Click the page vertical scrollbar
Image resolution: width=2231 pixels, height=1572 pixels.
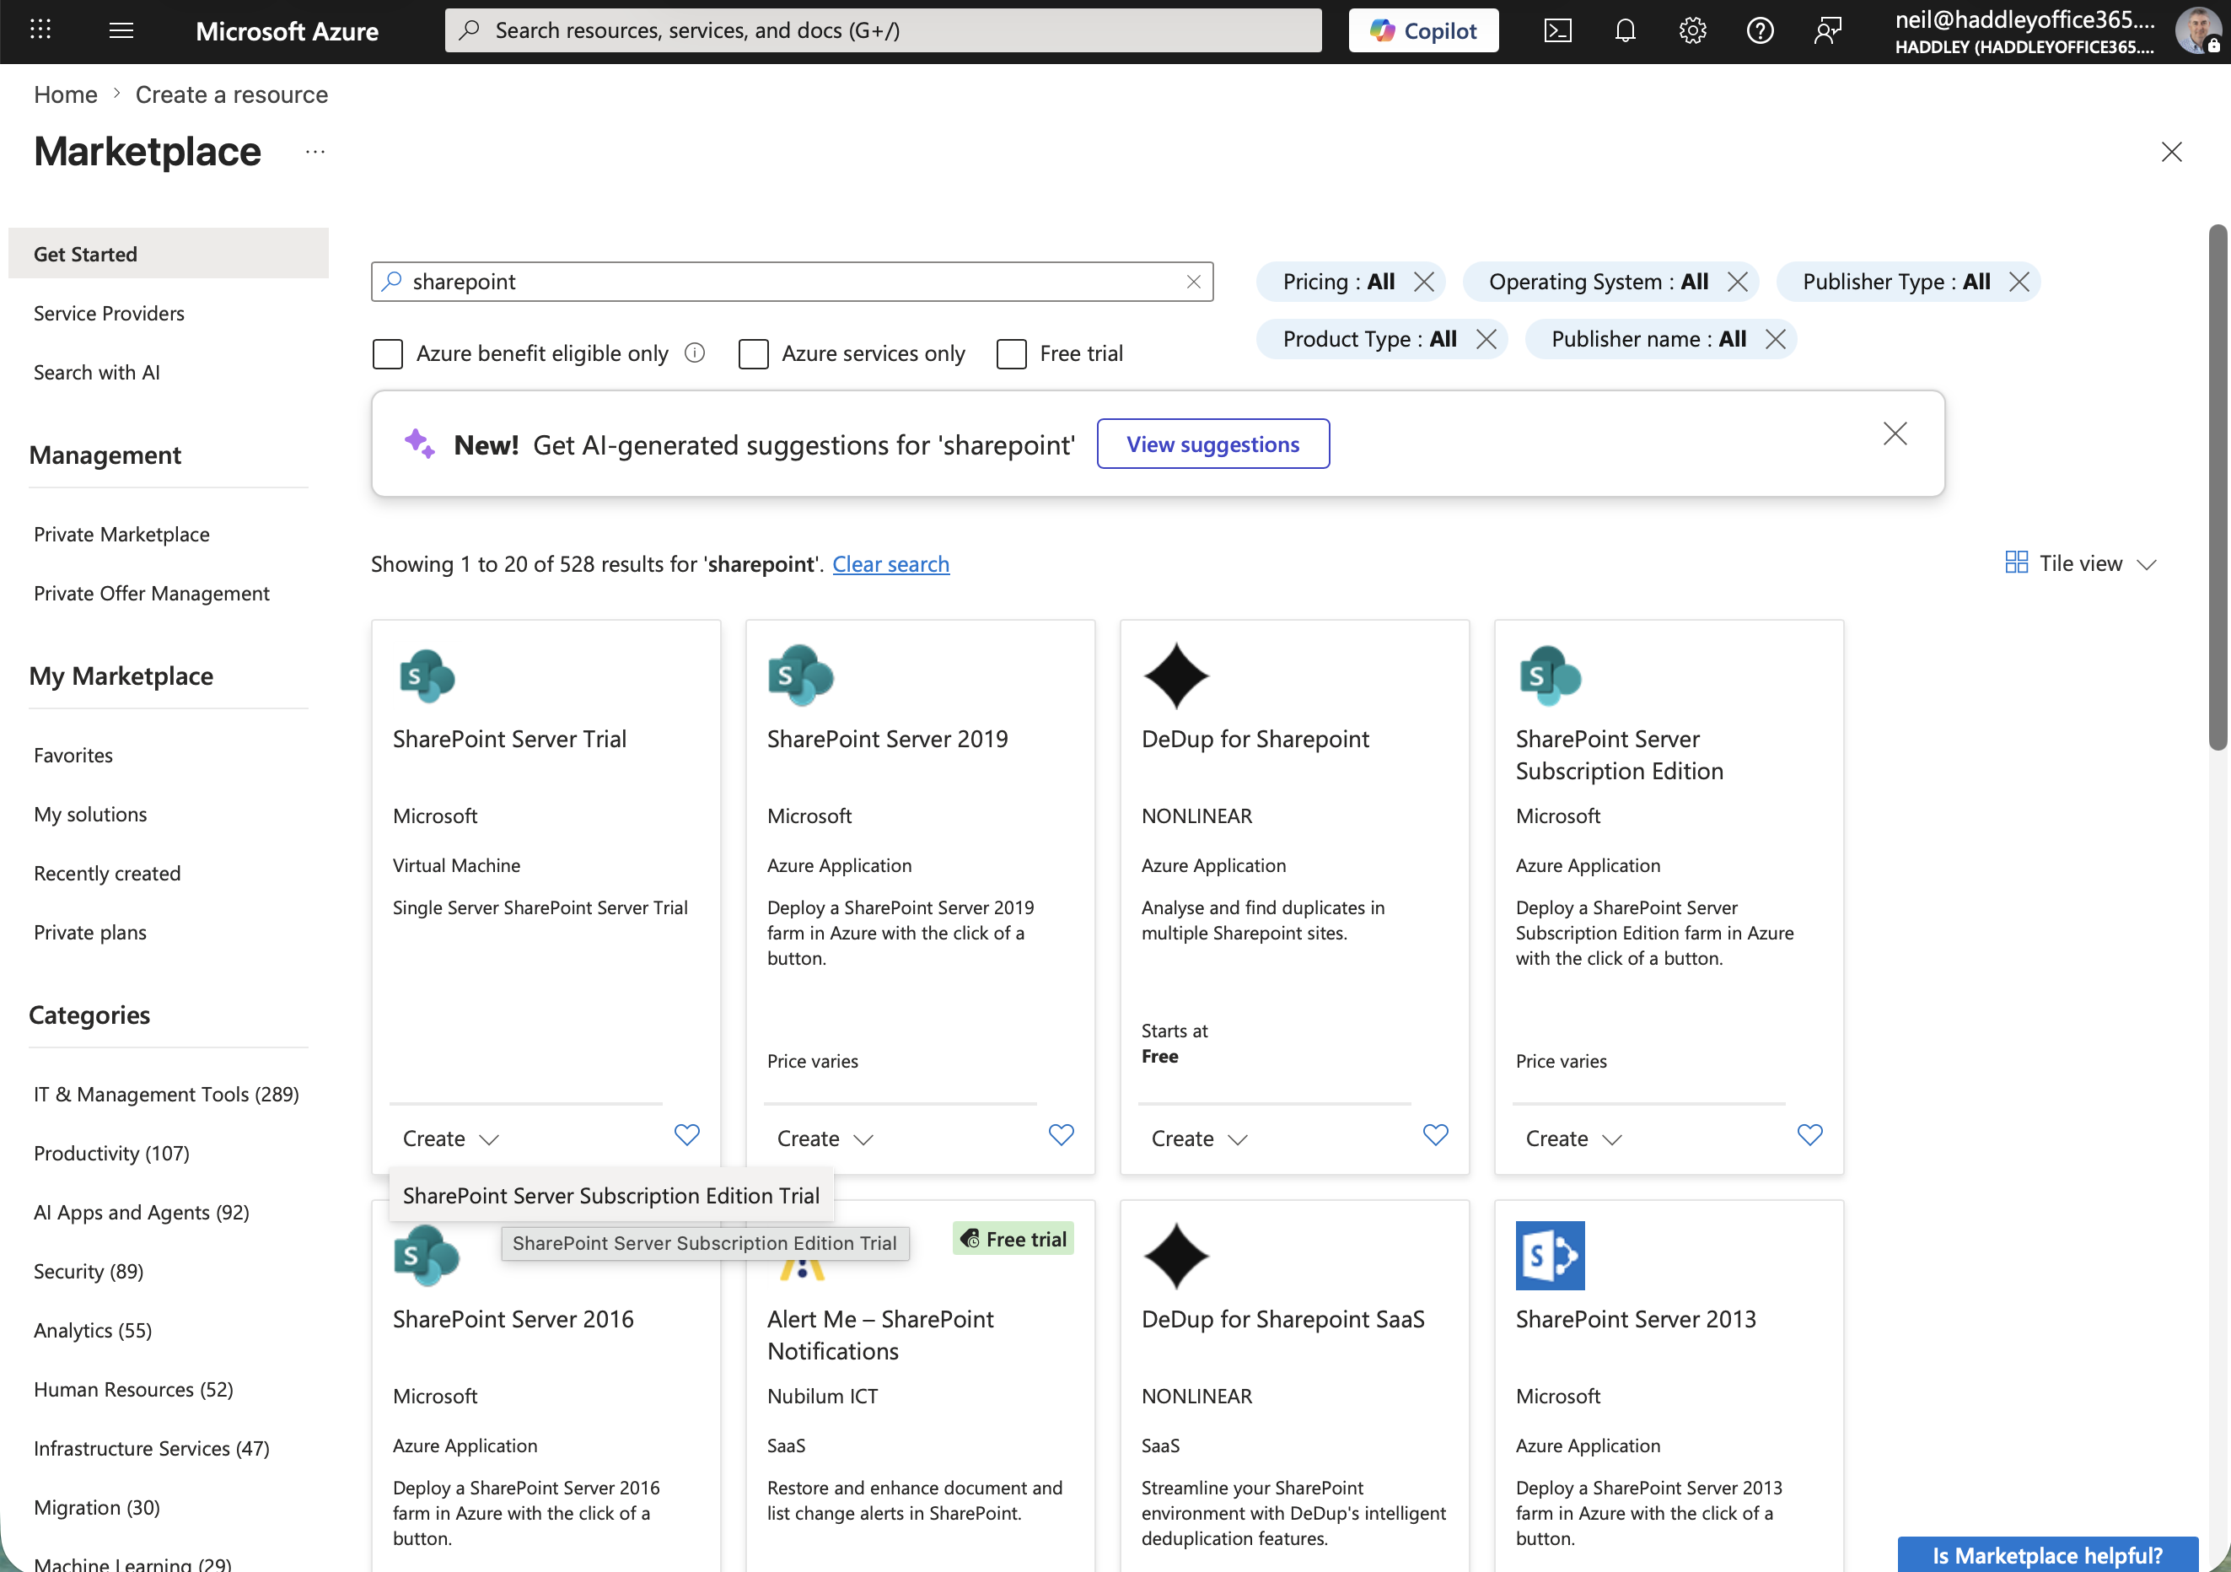click(x=2217, y=488)
